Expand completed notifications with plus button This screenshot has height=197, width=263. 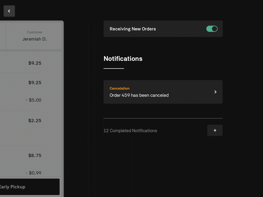215,130
